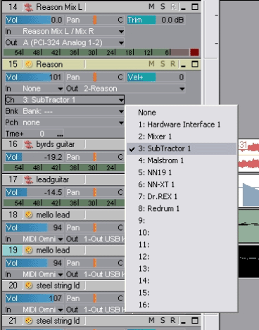Click the Vol slider on track 15 Reason
The image size is (259, 330).
click(34, 77)
